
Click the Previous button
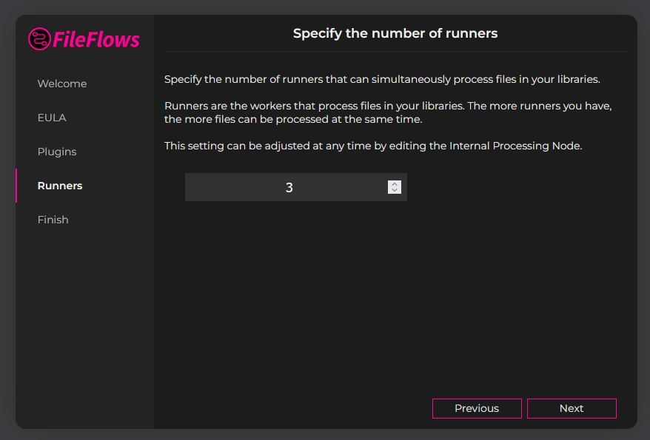[x=477, y=408]
